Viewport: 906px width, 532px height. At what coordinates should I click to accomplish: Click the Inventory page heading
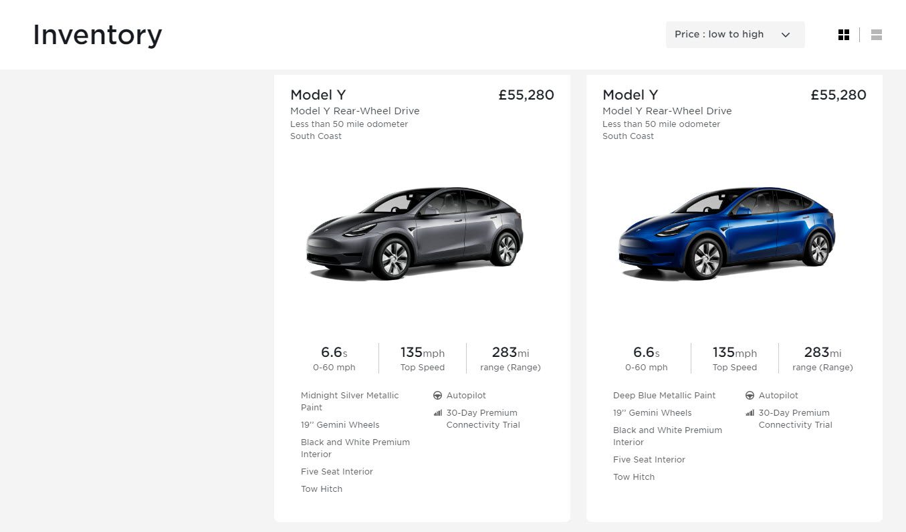tap(98, 35)
